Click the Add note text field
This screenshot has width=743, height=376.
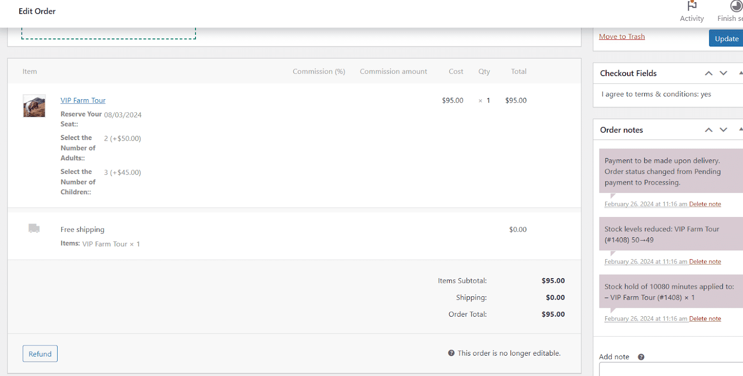(x=671, y=369)
